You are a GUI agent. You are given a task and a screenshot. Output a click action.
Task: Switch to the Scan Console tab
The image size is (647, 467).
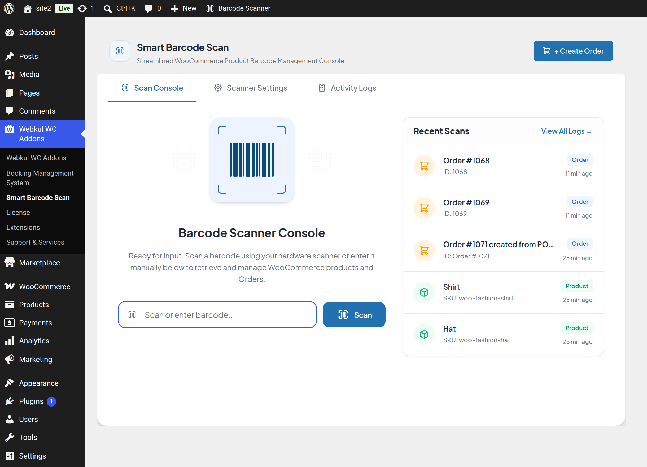[x=152, y=88]
